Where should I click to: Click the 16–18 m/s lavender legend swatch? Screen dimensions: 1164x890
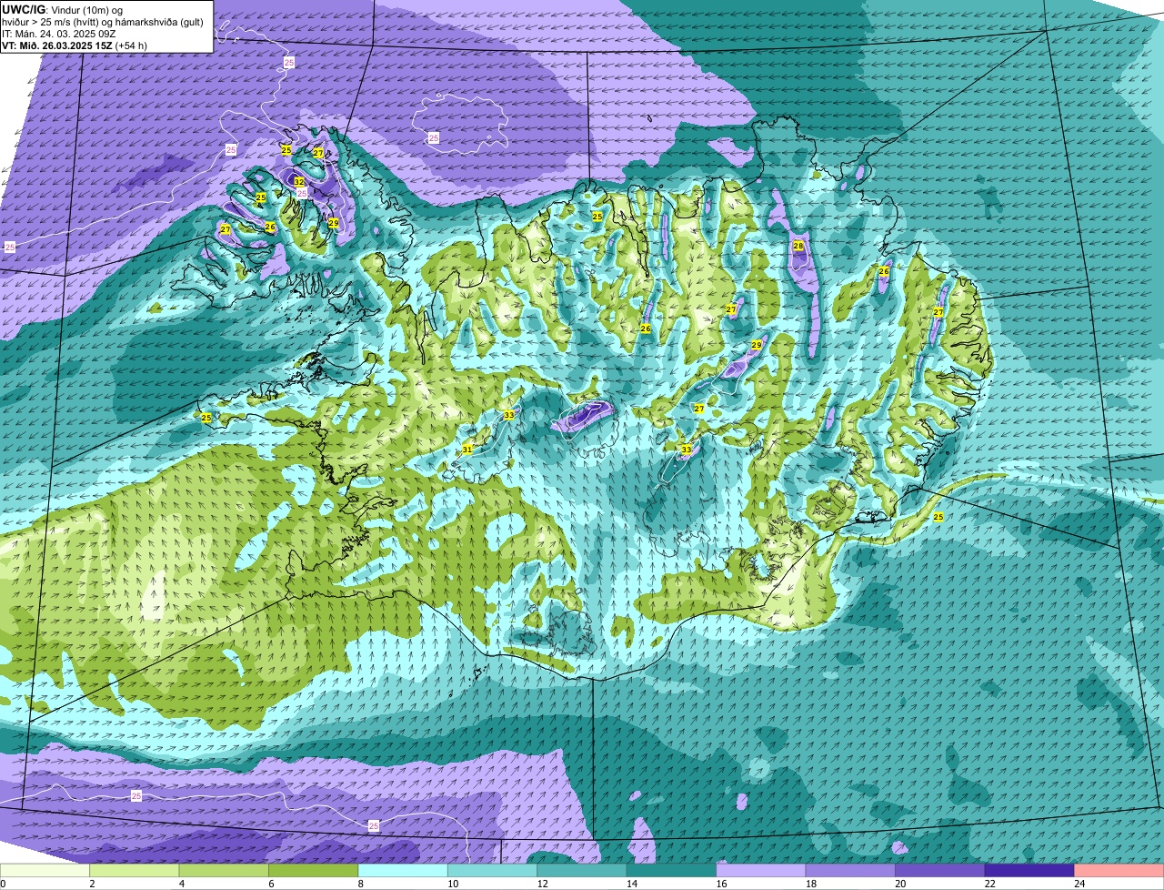[x=761, y=871]
